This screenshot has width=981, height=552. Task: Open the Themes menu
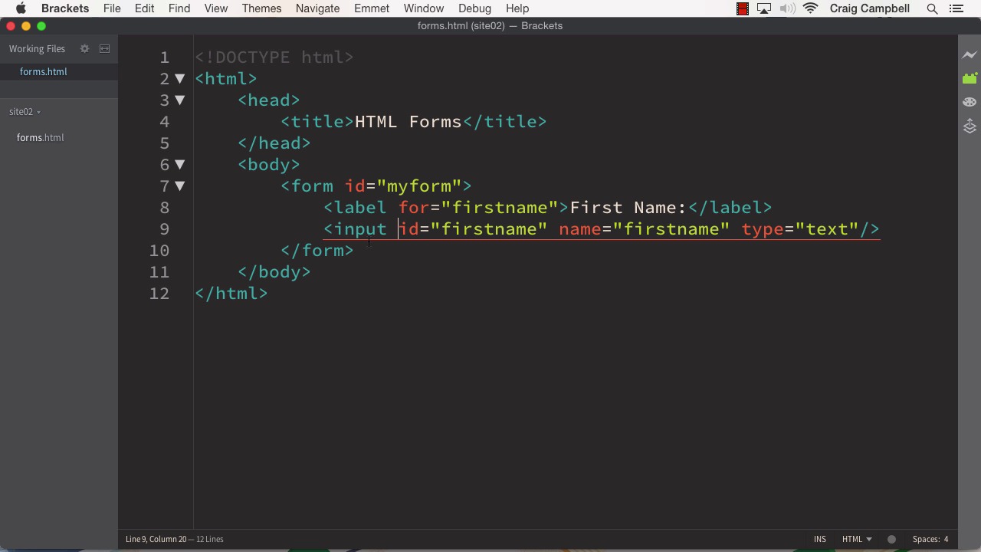[x=261, y=8]
